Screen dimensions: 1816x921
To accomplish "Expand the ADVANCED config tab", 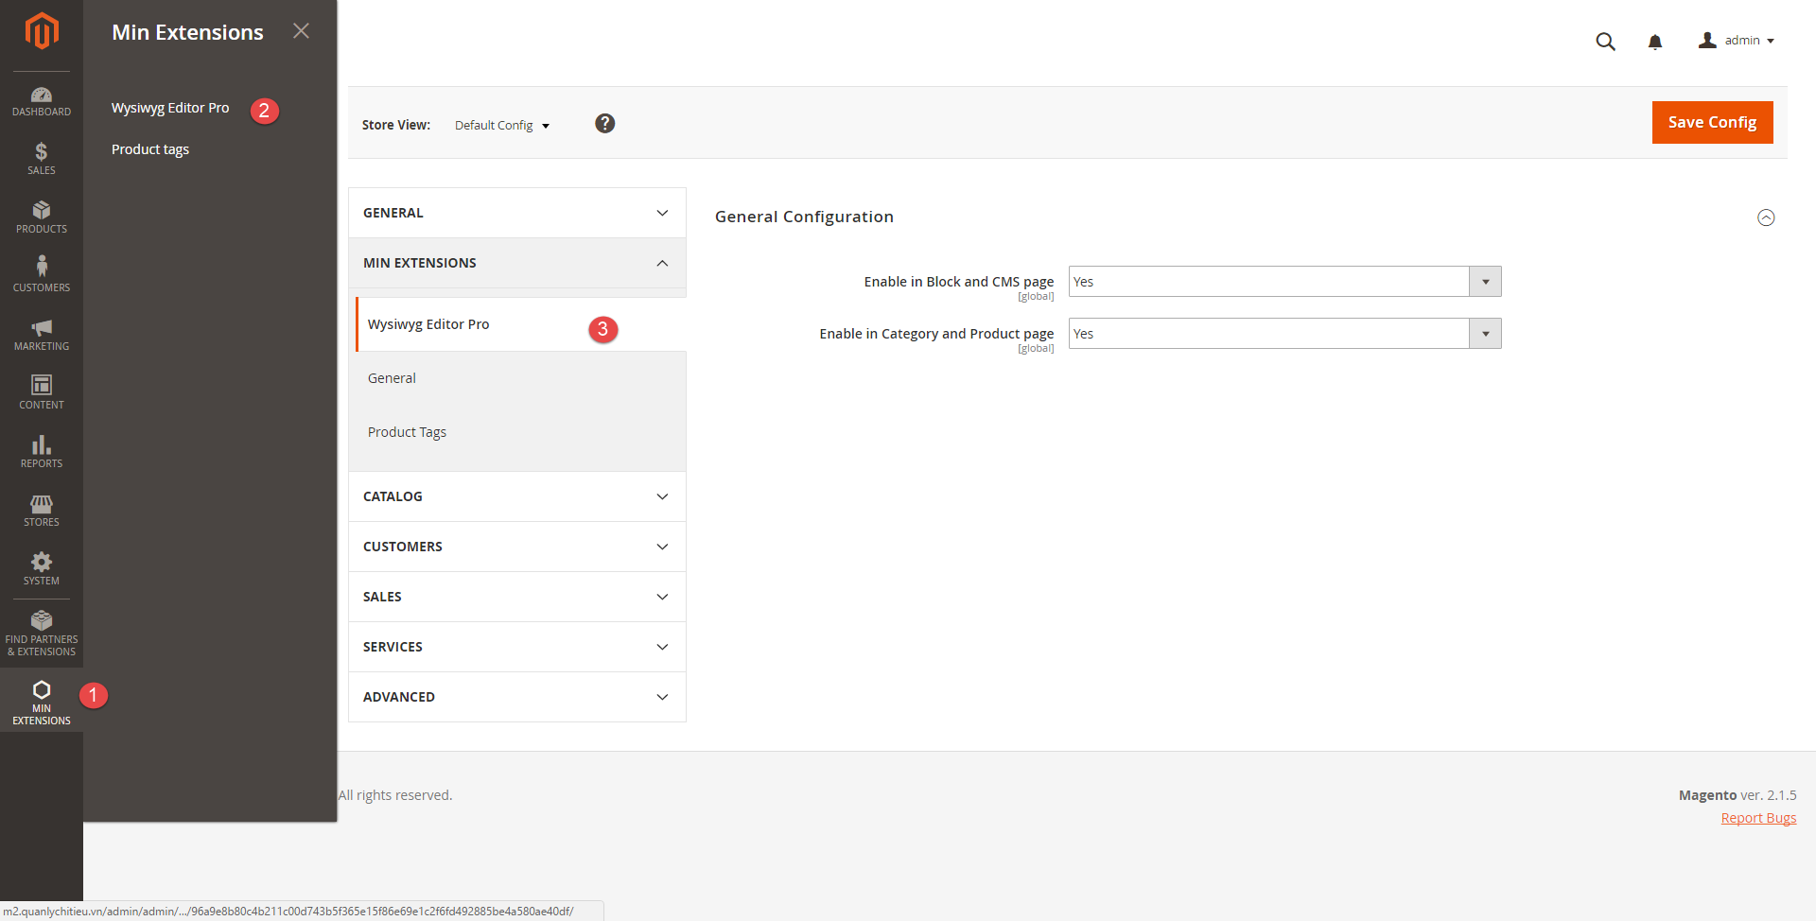I will click(517, 697).
